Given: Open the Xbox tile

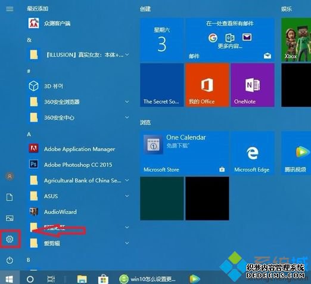Looking at the screenshot, I should [296, 39].
